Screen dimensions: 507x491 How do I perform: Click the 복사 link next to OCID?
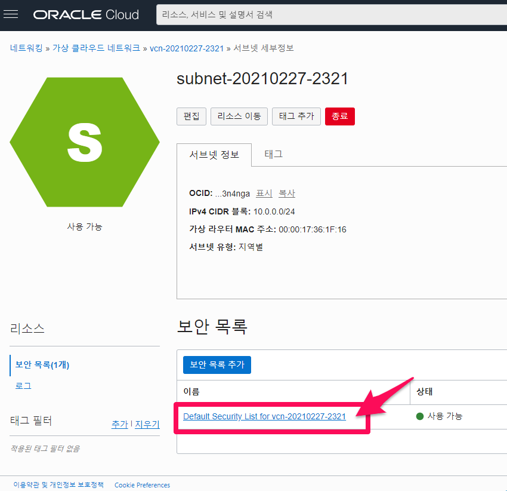(287, 194)
